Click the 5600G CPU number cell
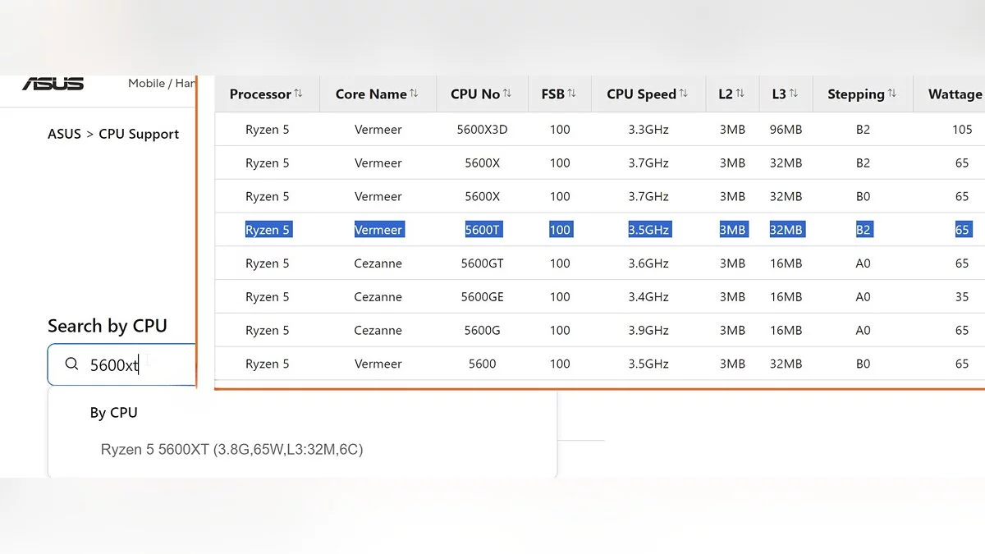The width and height of the screenshot is (985, 554). click(483, 330)
